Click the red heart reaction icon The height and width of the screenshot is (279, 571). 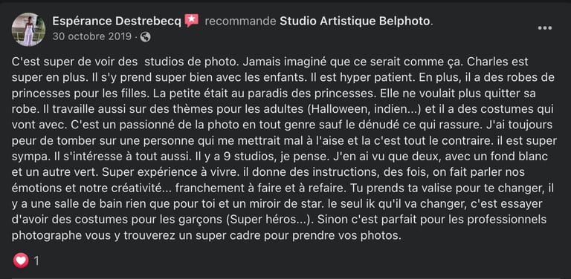pyautogui.click(x=21, y=260)
